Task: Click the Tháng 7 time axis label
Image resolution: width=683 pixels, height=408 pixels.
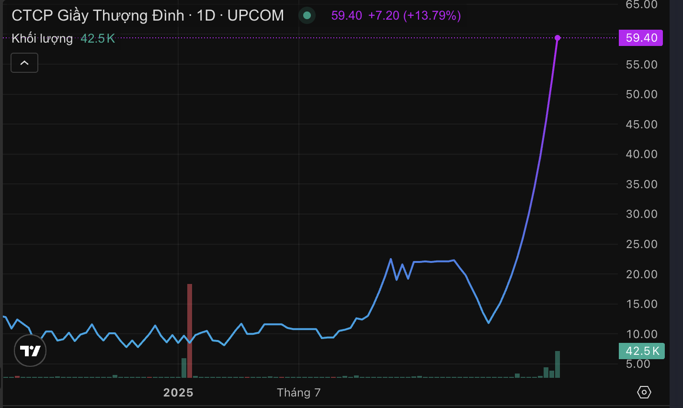Action: (298, 393)
